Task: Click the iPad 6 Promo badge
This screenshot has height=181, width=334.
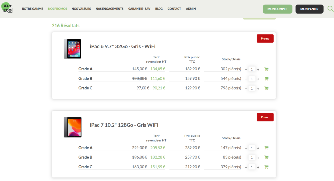Action: pyautogui.click(x=265, y=38)
